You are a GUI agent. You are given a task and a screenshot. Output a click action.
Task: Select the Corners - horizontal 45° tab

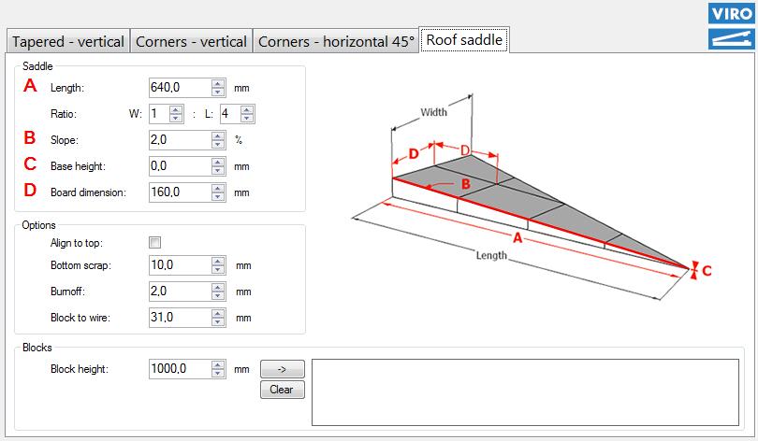[x=336, y=42]
